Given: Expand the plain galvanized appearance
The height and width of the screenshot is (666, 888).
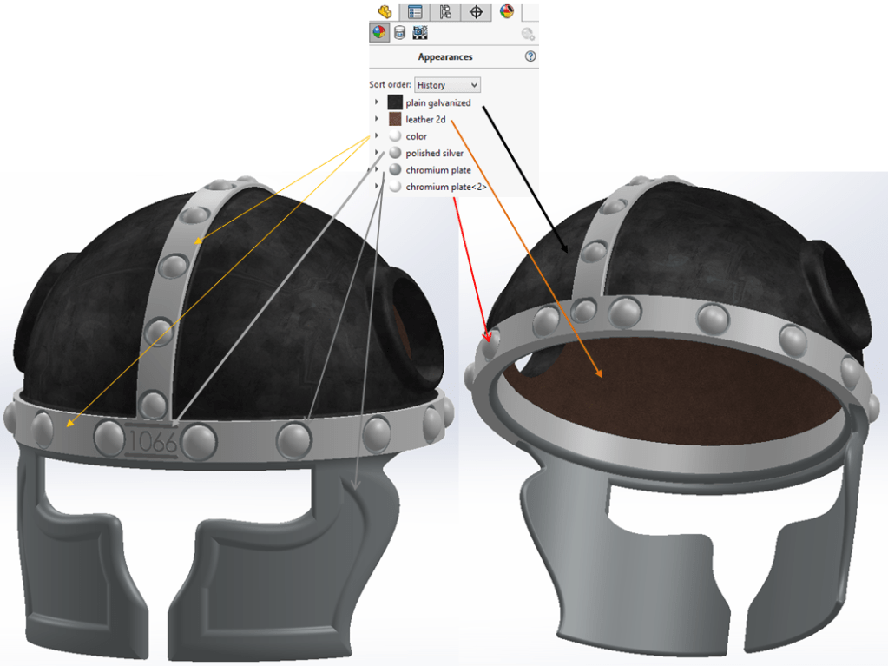Looking at the screenshot, I should point(377,102).
